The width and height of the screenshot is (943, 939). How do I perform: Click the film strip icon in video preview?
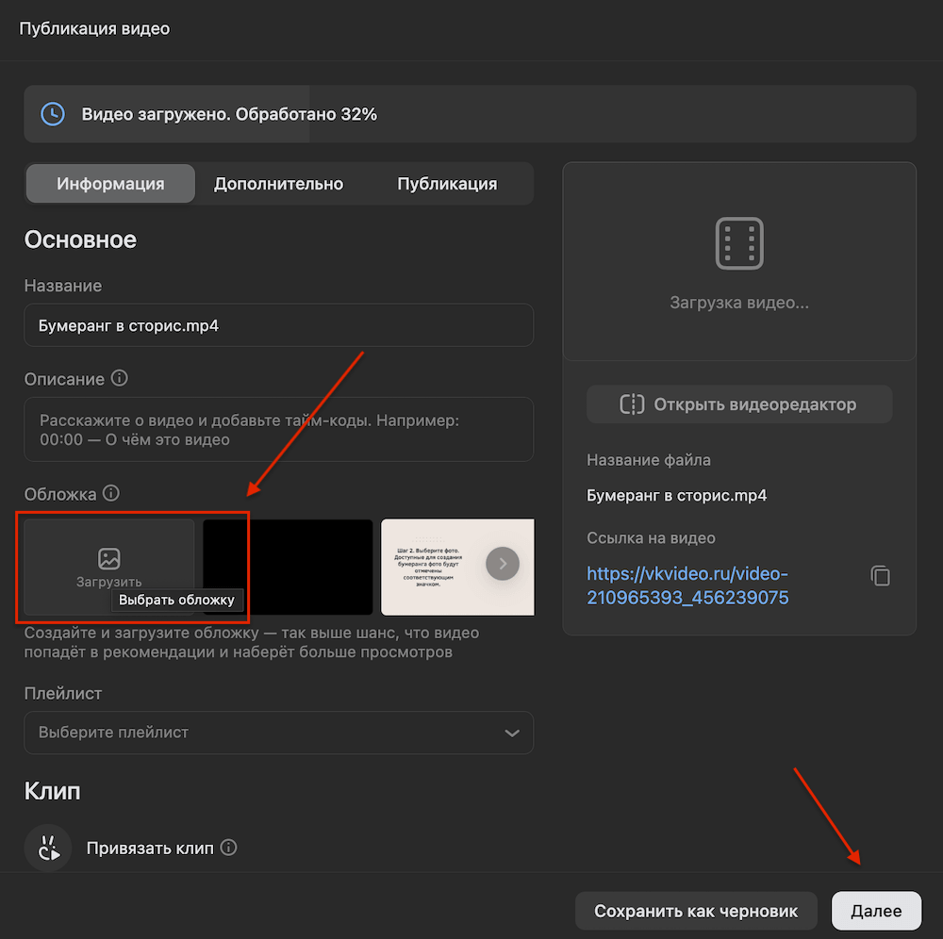tap(739, 243)
